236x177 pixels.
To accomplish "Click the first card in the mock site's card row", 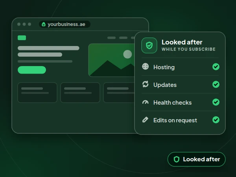I will point(37,92).
